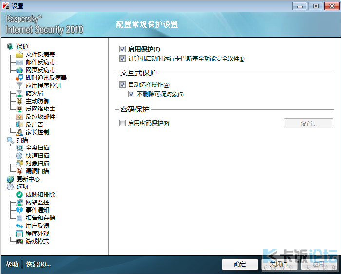Maximize the 设置 window
The height and width of the screenshot is (274, 341).
point(316,6)
